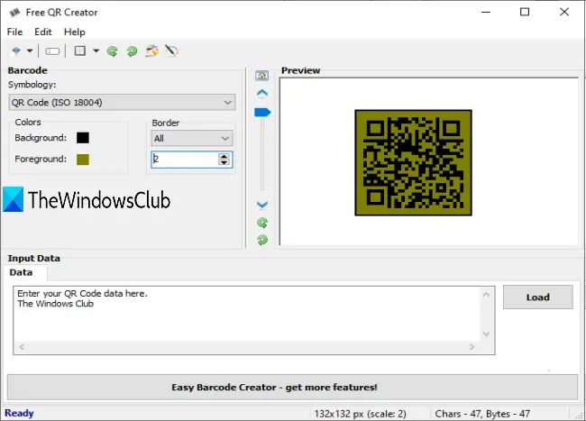Open the export arrow's dropdown menu
This screenshot has width=586, height=421.
[30, 50]
